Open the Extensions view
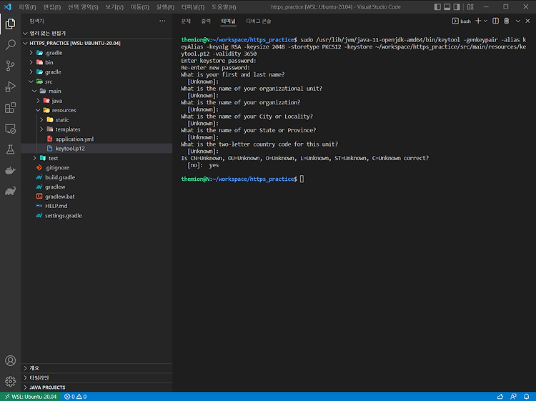This screenshot has width=536, height=401. coord(10,108)
